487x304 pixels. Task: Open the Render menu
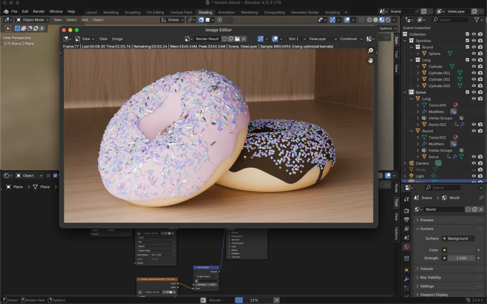click(39, 11)
